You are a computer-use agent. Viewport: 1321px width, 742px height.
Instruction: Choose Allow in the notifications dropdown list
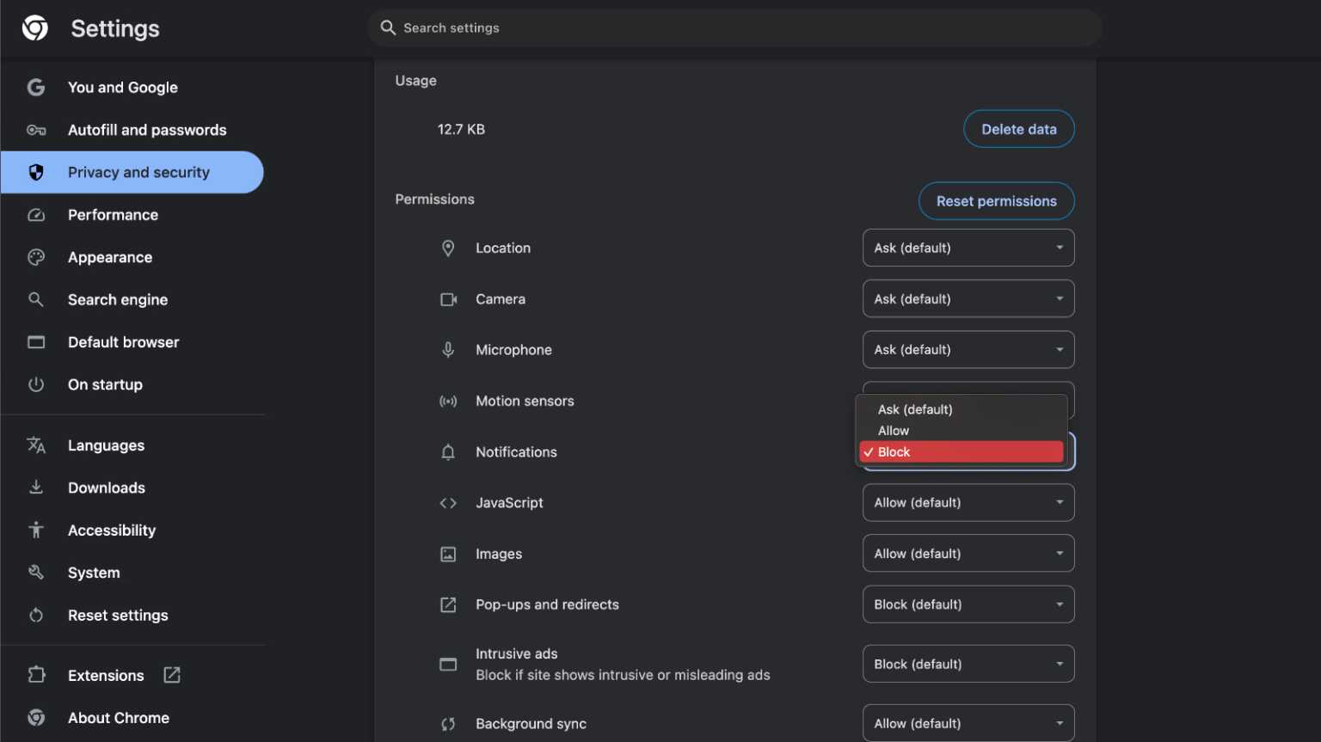(x=894, y=431)
